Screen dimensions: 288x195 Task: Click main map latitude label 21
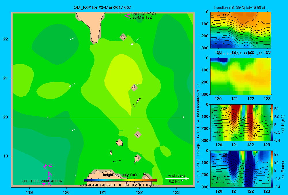coord(5,78)
